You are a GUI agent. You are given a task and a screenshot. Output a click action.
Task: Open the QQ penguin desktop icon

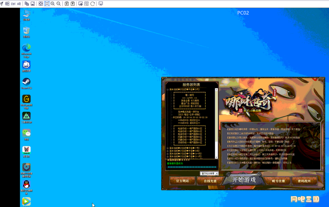point(26,184)
